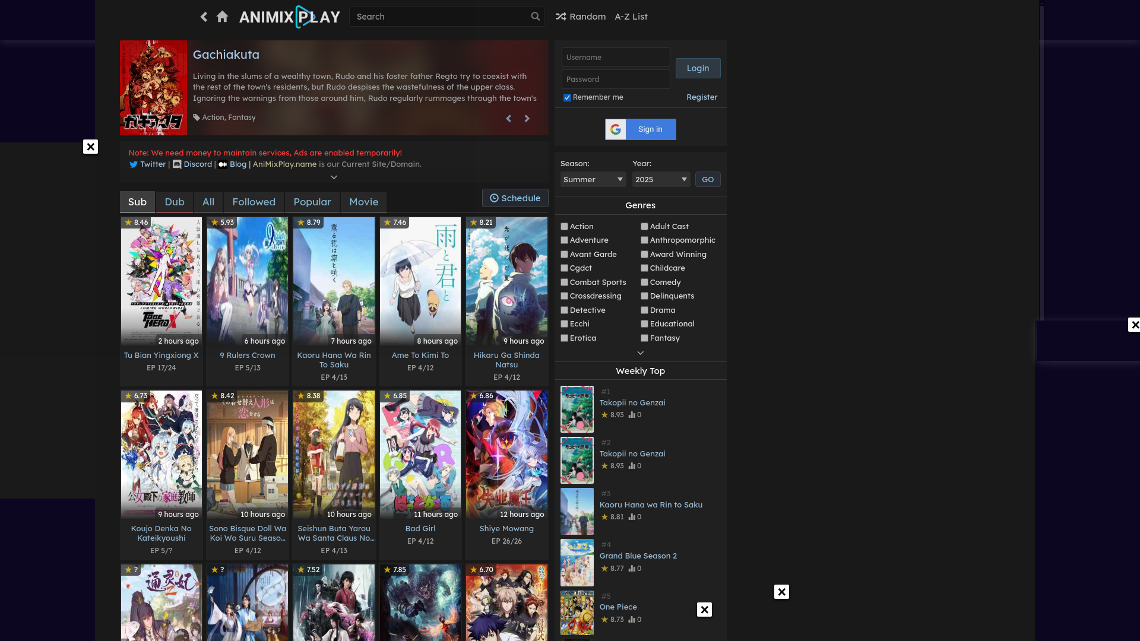Image resolution: width=1140 pixels, height=641 pixels.
Task: Switch to the Movie tab
Action: pos(364,202)
